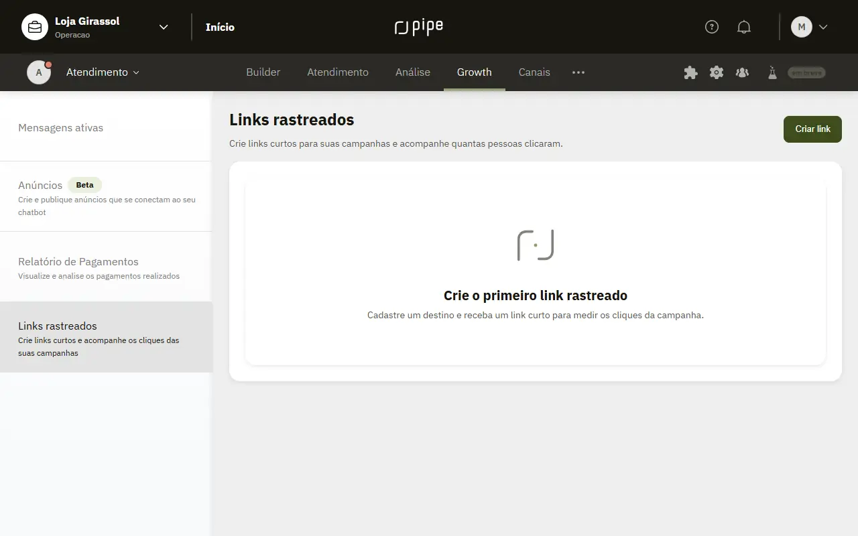858x536 pixels.
Task: Click 'Cadastre um destino' description text
Action: pyautogui.click(x=536, y=315)
